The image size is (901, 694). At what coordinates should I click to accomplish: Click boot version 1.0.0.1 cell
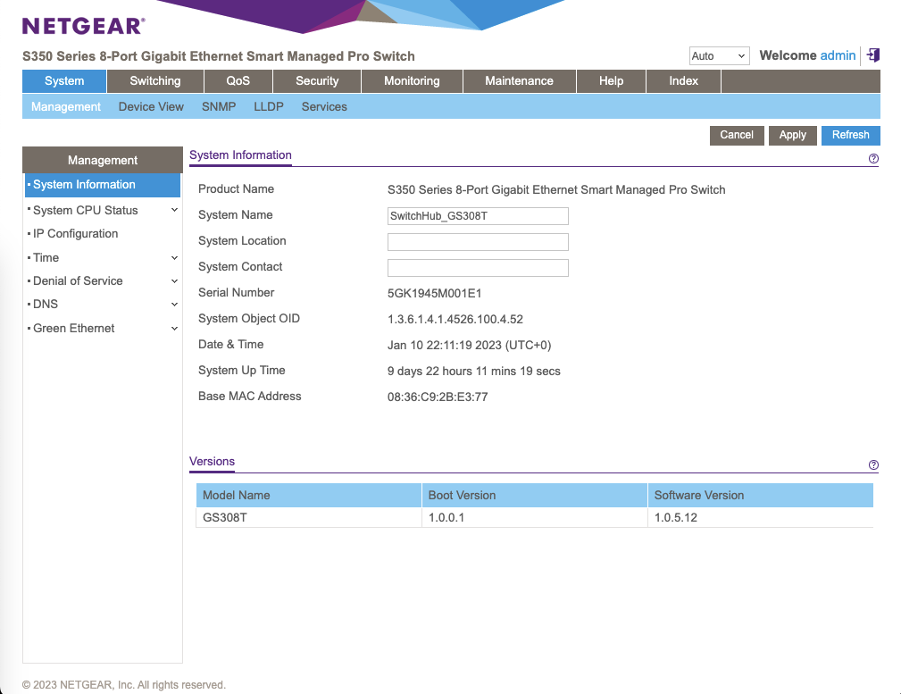535,517
